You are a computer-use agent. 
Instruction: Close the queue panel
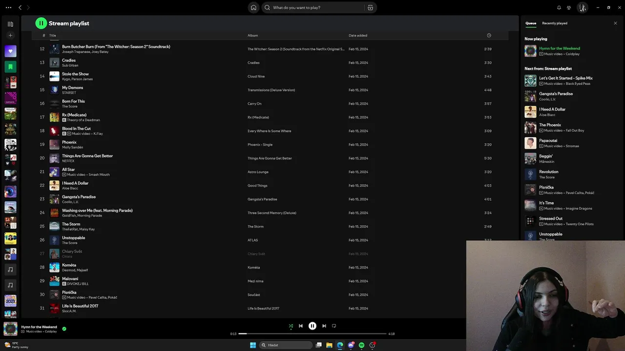coord(615,23)
